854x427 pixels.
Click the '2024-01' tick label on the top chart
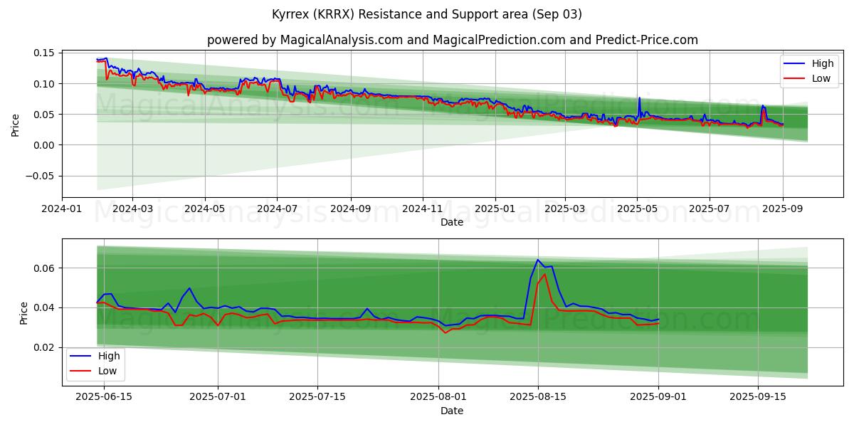click(x=62, y=209)
